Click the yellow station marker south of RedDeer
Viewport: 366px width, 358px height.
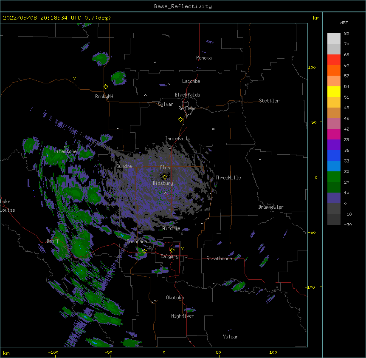[181, 119]
